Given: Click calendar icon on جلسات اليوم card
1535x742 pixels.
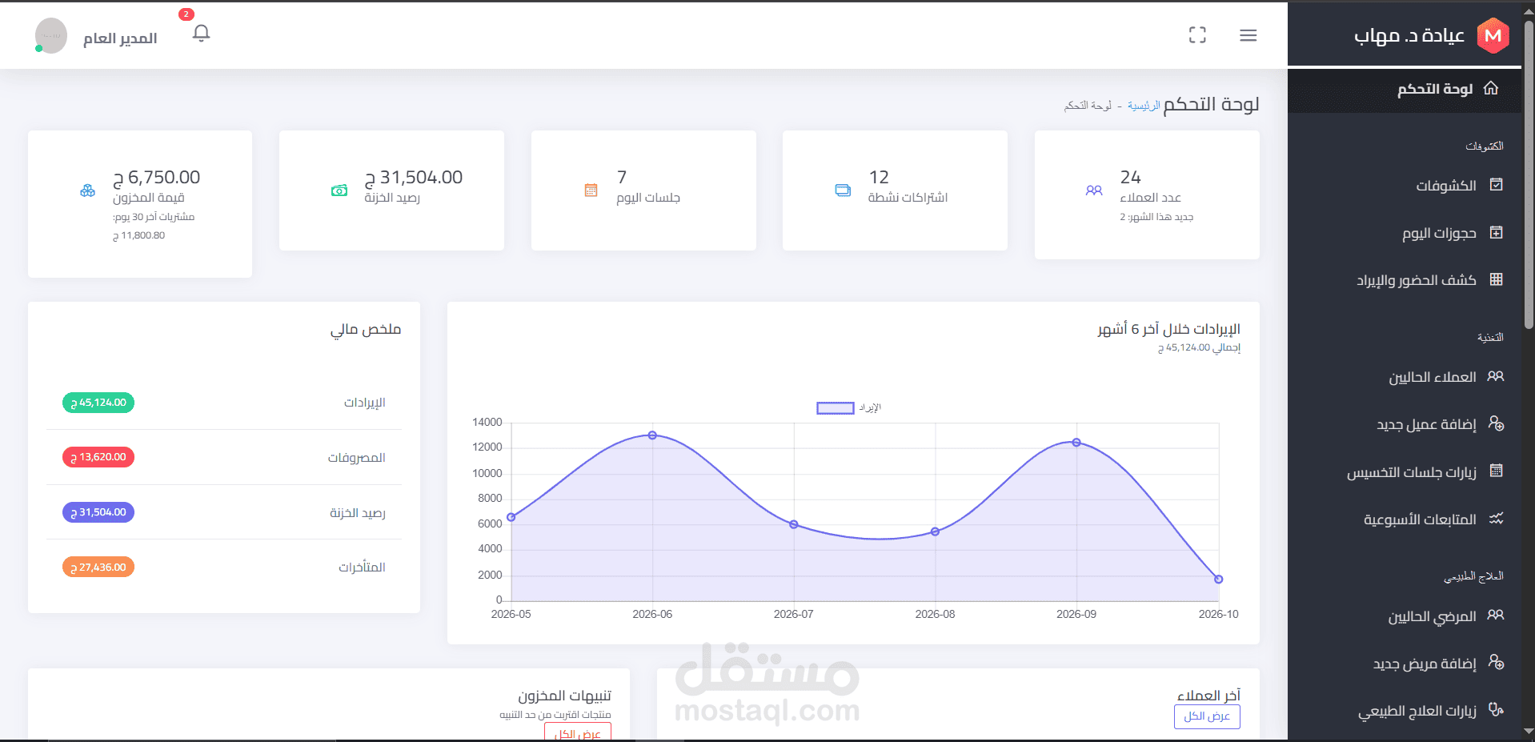Looking at the screenshot, I should [591, 191].
